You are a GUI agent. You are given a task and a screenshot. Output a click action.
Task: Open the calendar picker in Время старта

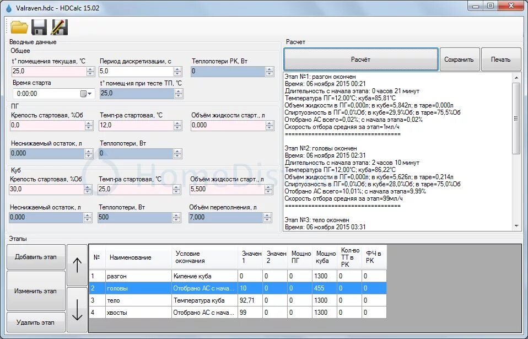coord(86,94)
